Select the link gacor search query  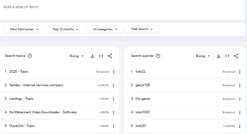[x=143, y=98]
